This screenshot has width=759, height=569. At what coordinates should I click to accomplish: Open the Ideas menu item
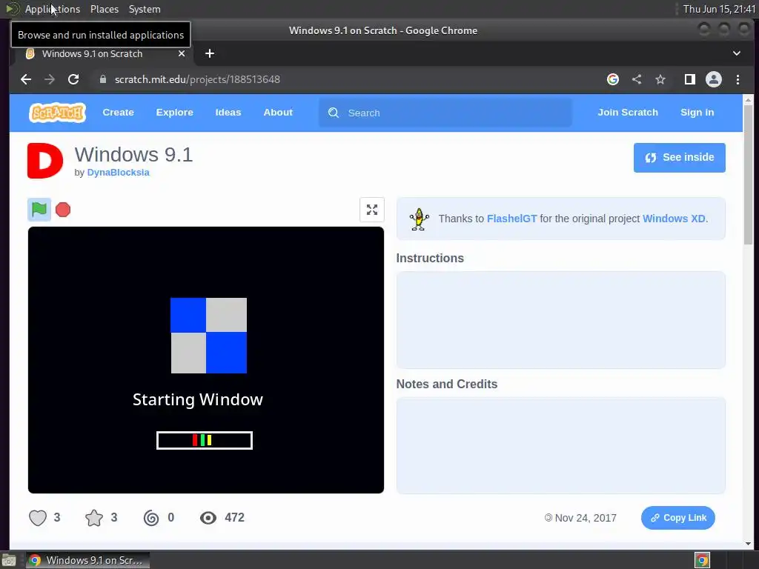point(228,113)
